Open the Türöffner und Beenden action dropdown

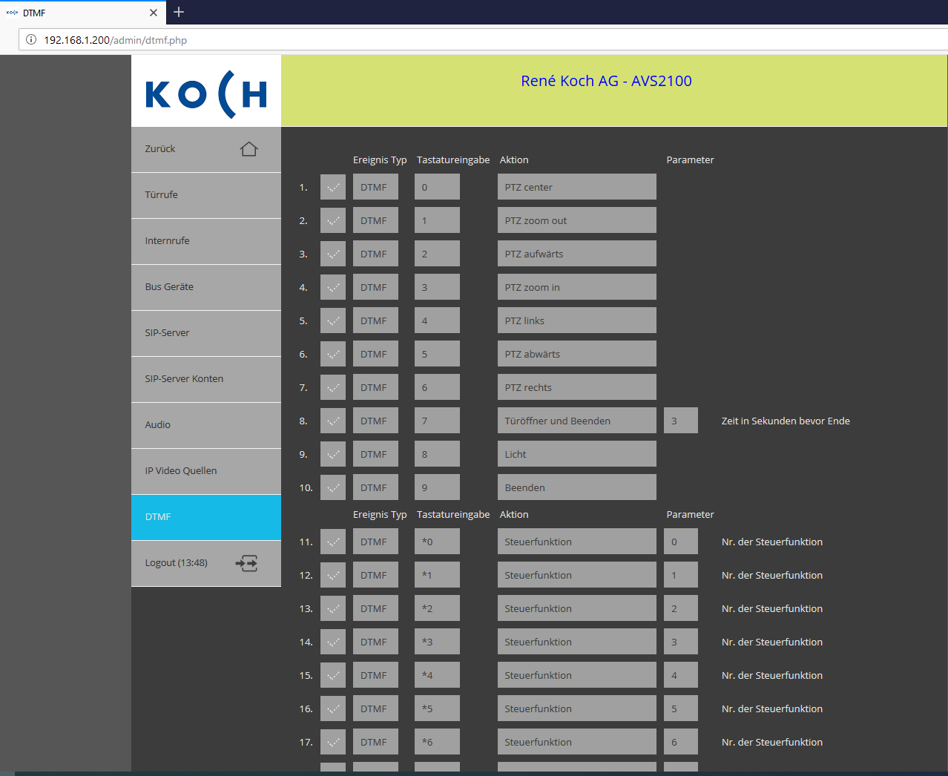[x=577, y=421]
